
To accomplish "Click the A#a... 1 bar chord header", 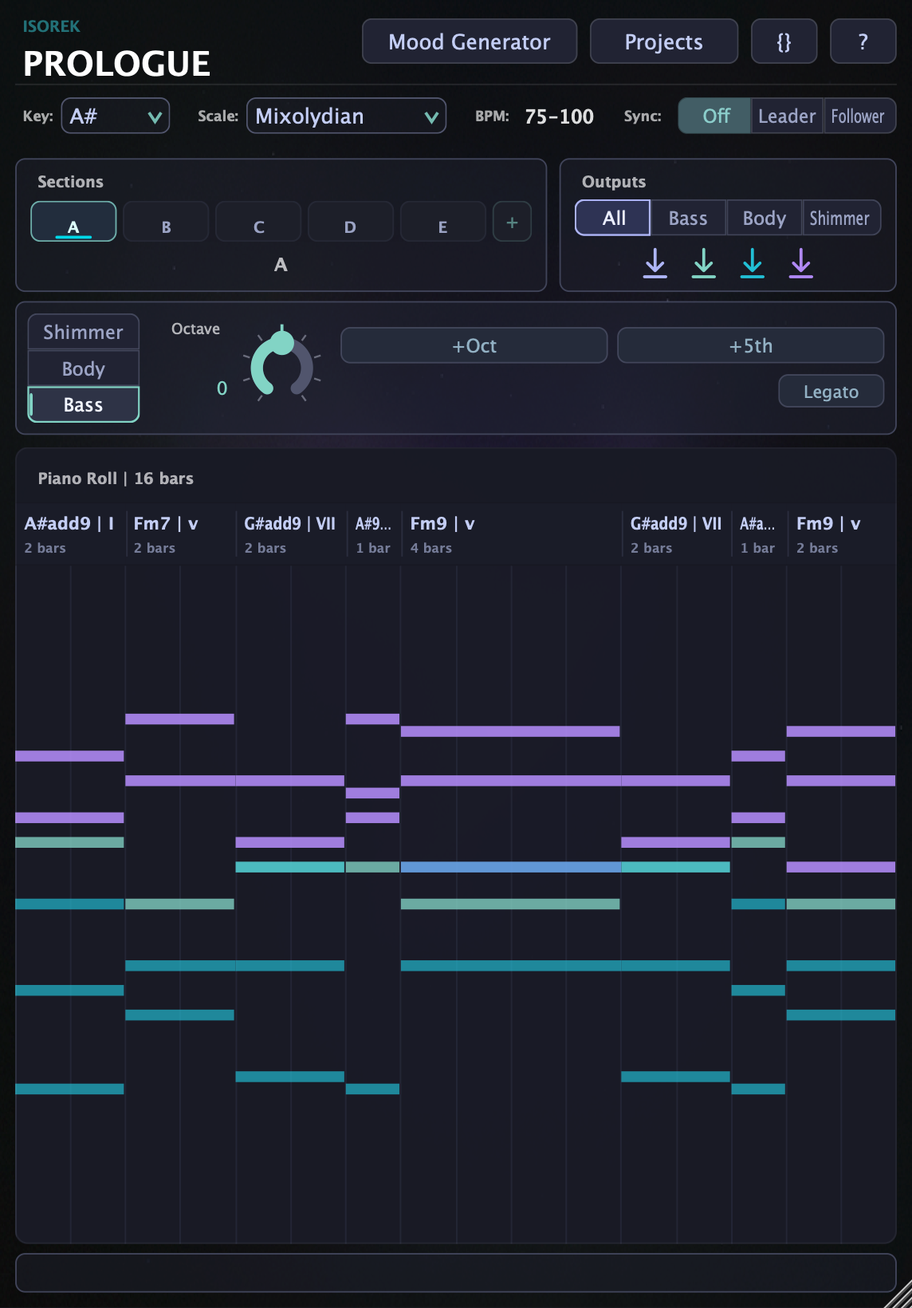I will pyautogui.click(x=758, y=534).
